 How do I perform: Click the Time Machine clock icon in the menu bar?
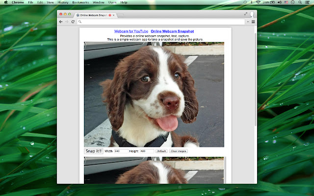tap(245, 2)
